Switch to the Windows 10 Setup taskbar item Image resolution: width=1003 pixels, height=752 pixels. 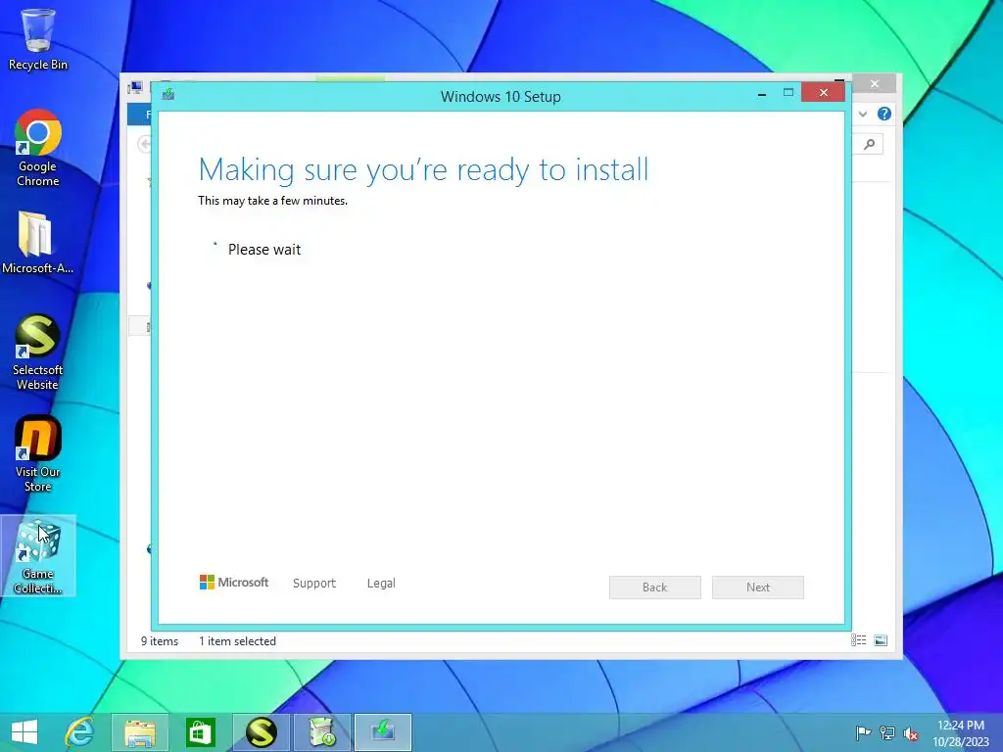click(x=383, y=732)
